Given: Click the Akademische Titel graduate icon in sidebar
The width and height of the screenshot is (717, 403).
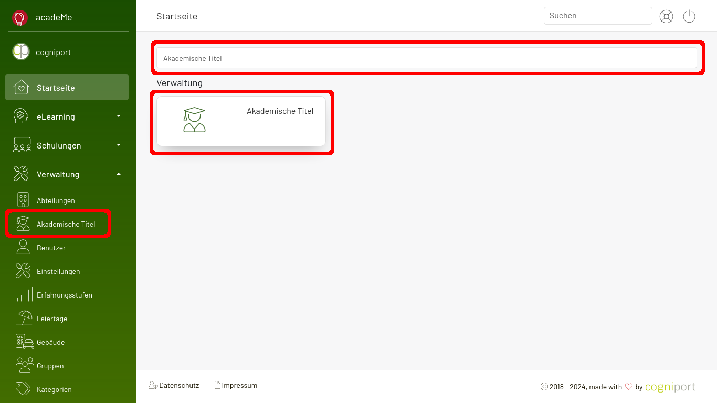Looking at the screenshot, I should pyautogui.click(x=23, y=224).
